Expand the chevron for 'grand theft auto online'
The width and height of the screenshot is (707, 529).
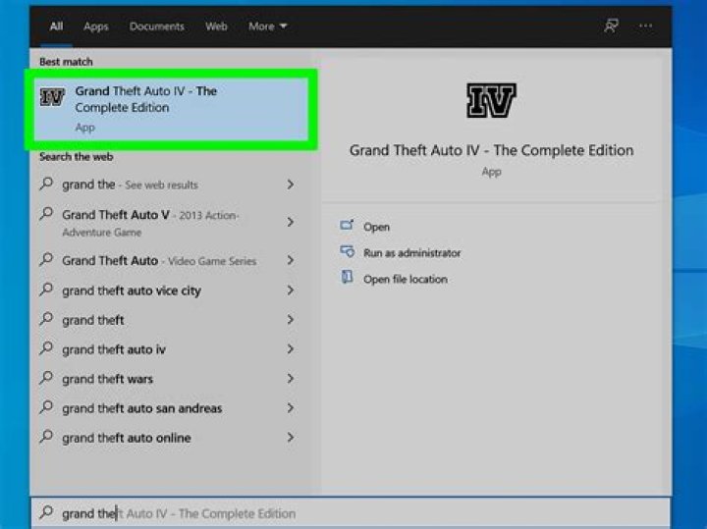[291, 438]
